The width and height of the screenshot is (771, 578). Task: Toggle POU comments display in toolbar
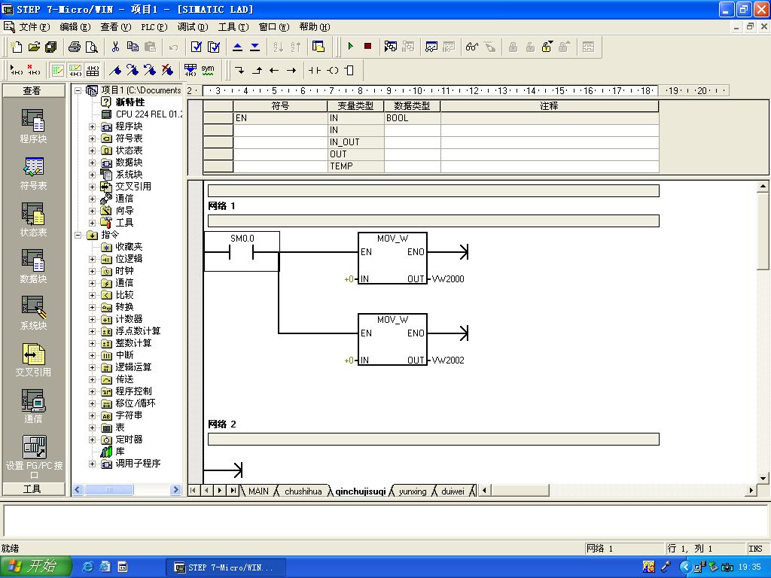click(x=57, y=71)
